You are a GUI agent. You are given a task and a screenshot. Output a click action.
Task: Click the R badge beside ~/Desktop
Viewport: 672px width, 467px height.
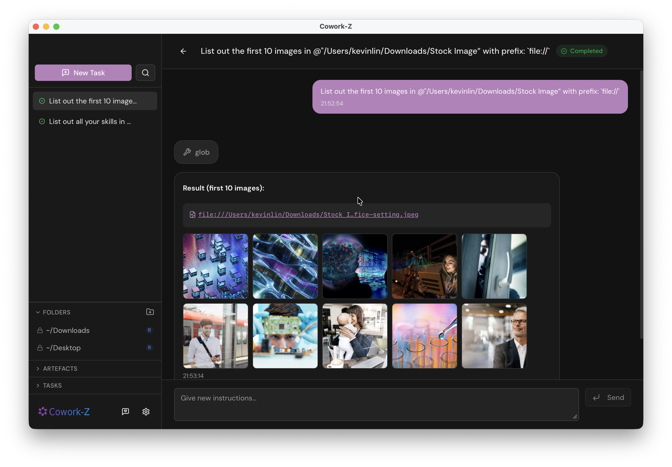tap(150, 348)
